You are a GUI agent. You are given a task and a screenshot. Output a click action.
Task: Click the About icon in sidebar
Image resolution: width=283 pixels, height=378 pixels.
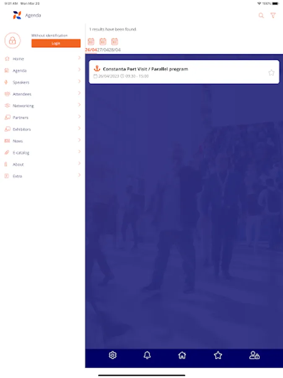click(x=6, y=164)
